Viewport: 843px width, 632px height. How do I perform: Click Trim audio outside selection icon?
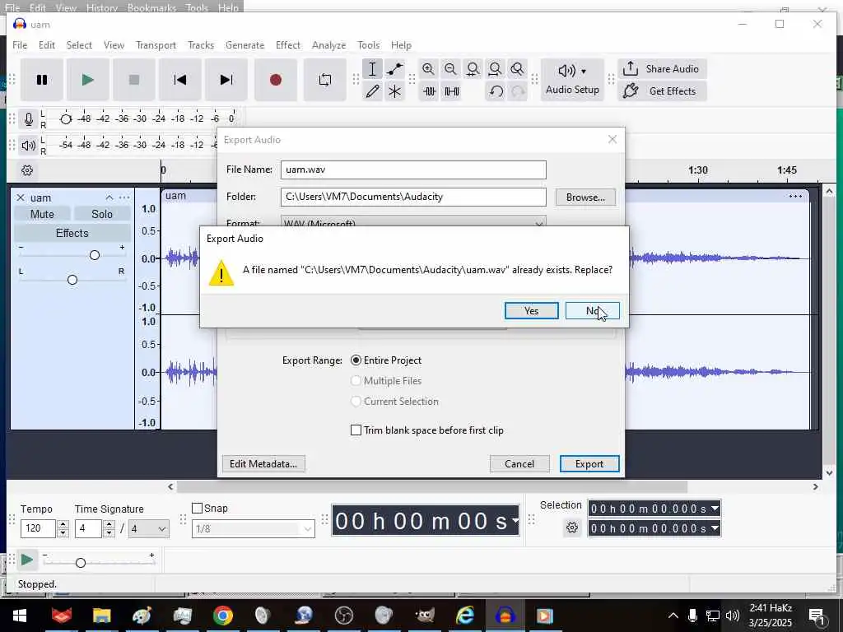point(429,91)
